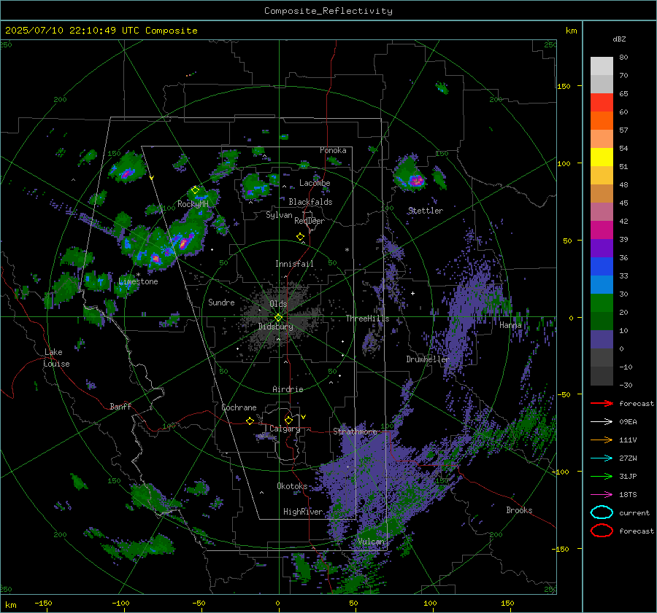Click the Brooks label
This screenshot has width=657, height=613.
(x=519, y=510)
